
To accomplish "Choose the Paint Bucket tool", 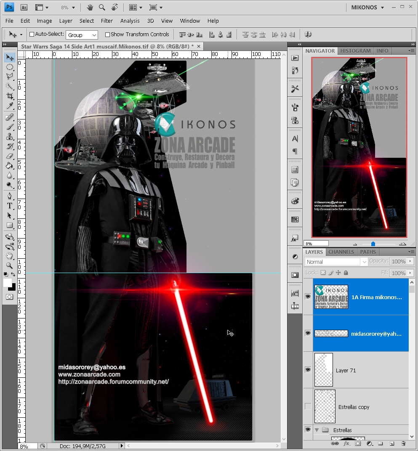I will pos(10,166).
